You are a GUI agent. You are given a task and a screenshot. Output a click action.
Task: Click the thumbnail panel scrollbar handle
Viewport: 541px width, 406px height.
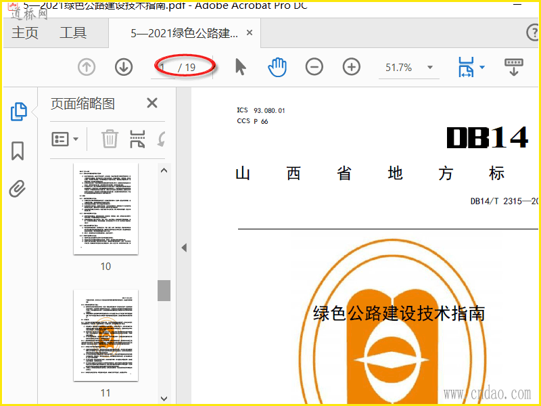pos(164,290)
